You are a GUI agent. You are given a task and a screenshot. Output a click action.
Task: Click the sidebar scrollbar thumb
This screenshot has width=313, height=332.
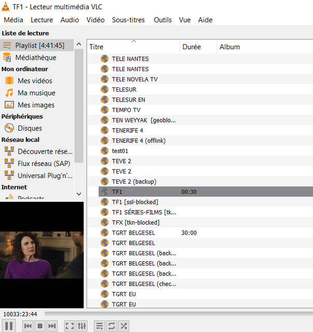pyautogui.click(x=79, y=106)
